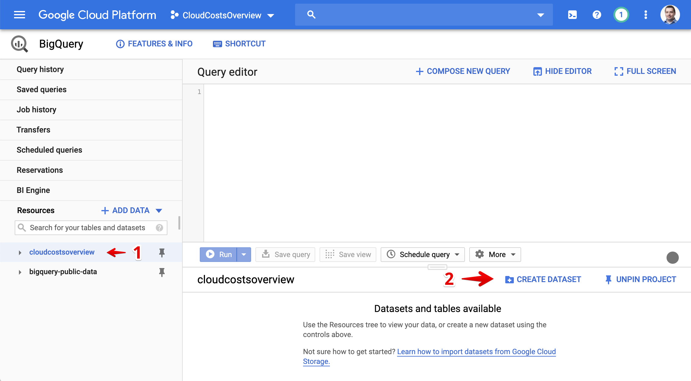Click the three-dot settings menu icon

(645, 15)
